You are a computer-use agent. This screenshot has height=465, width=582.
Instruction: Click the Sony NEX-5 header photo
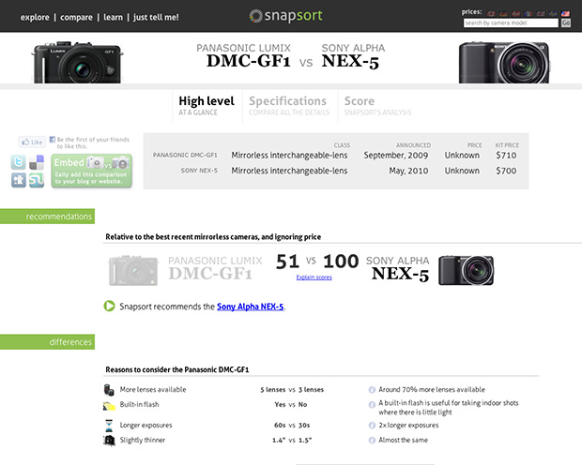504,62
